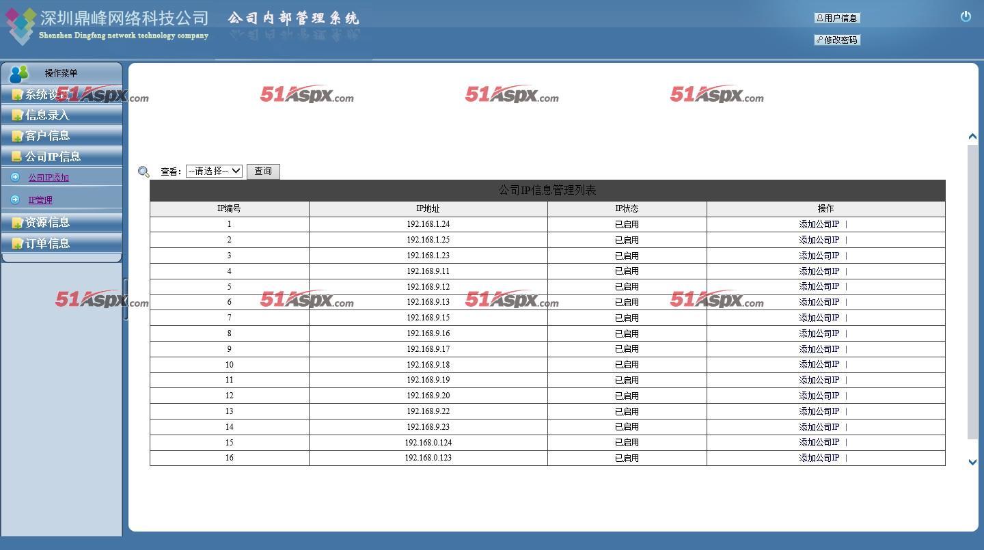Click 添加公司IP for 192.168.9.23
984x550 pixels.
click(x=819, y=427)
